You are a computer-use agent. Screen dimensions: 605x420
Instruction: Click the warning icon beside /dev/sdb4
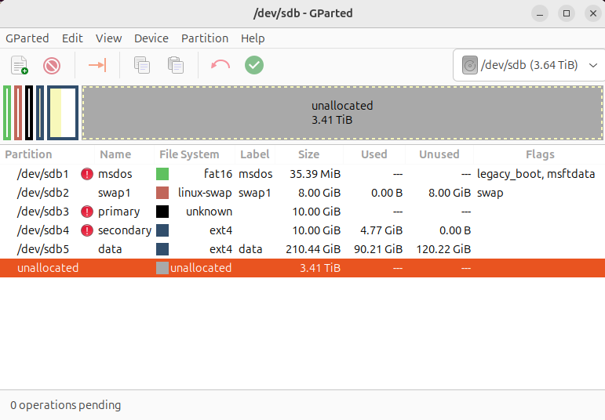[87, 230]
